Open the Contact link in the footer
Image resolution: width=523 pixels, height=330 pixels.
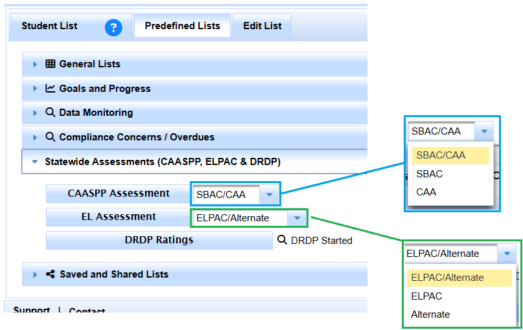pos(87,311)
